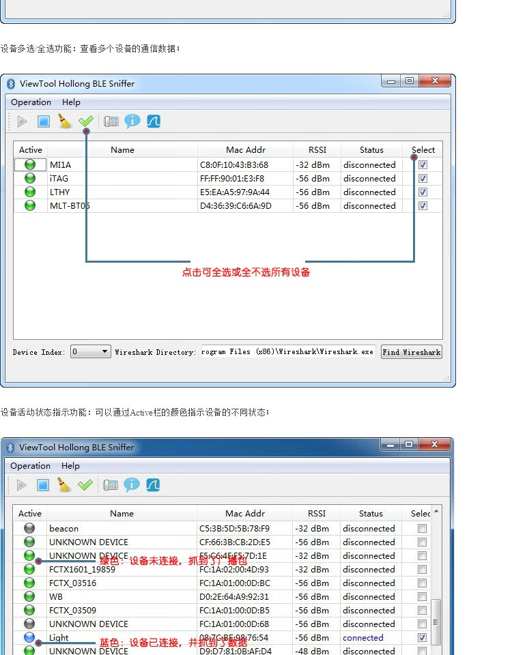Click play icon in lower sniffer window toolbar
This screenshot has height=655, width=512.
click(x=22, y=485)
